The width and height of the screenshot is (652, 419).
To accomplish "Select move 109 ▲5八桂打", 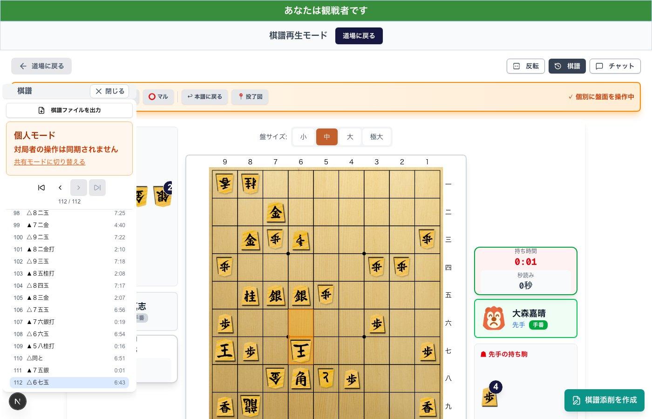I will [x=69, y=346].
